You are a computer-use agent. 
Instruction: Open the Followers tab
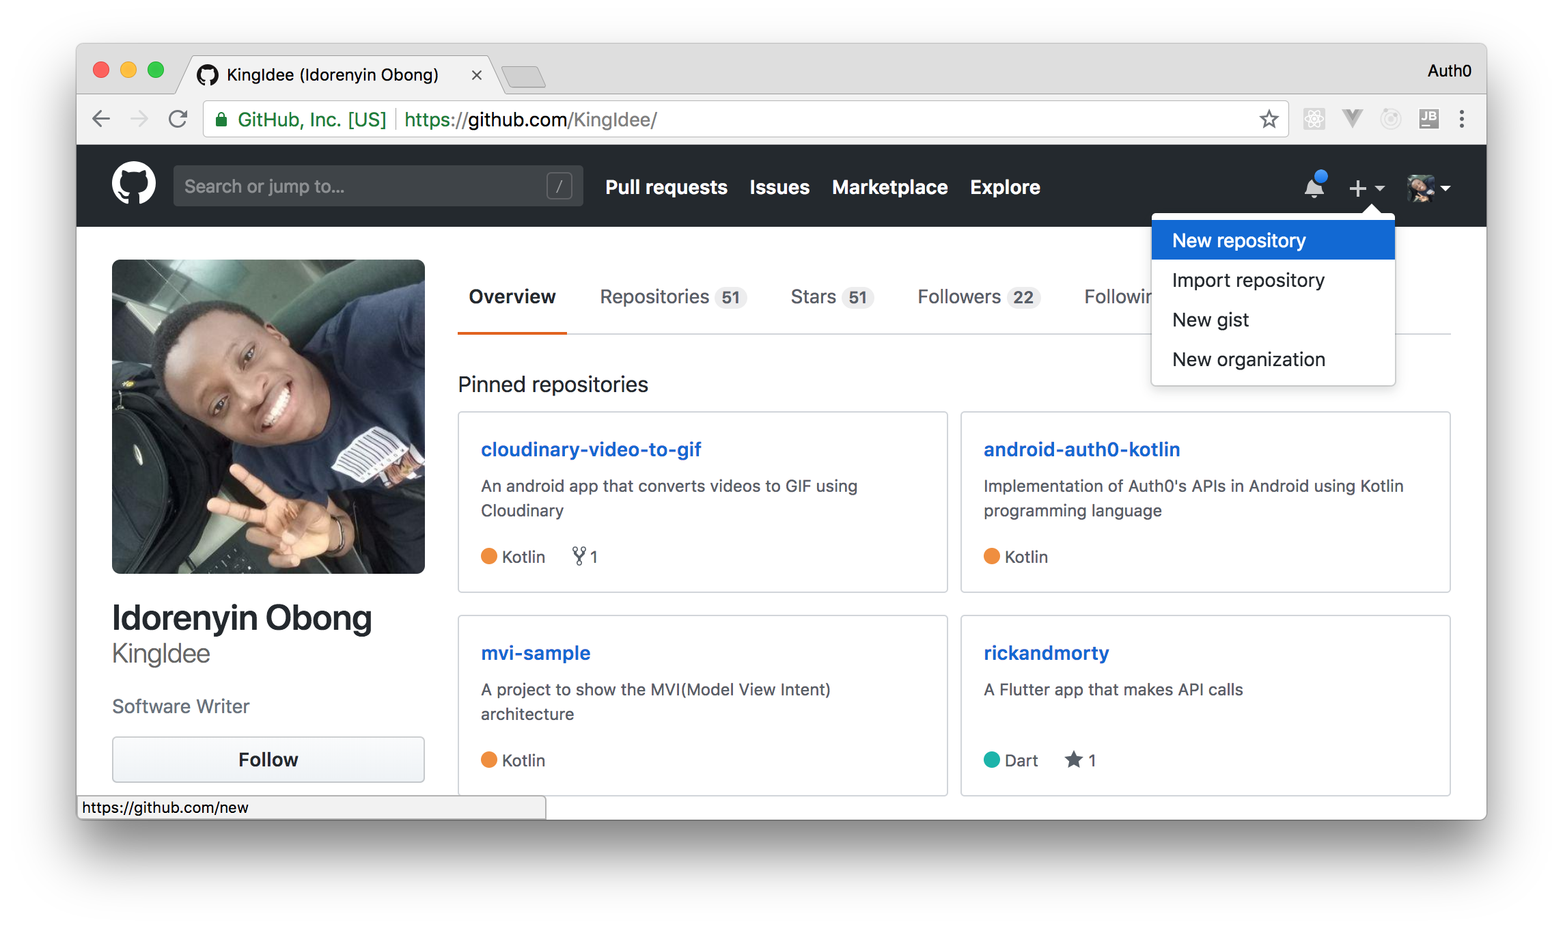[x=977, y=296]
